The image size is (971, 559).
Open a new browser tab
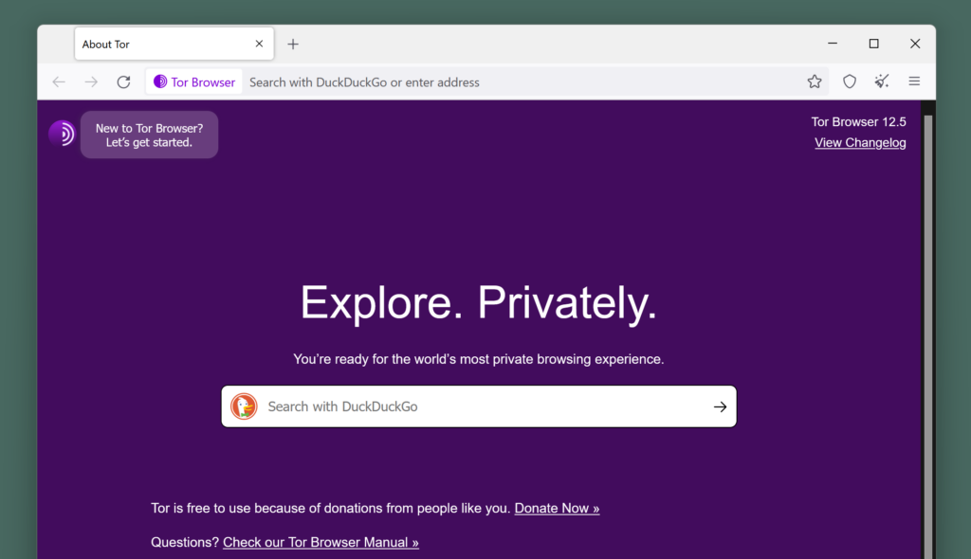(292, 44)
